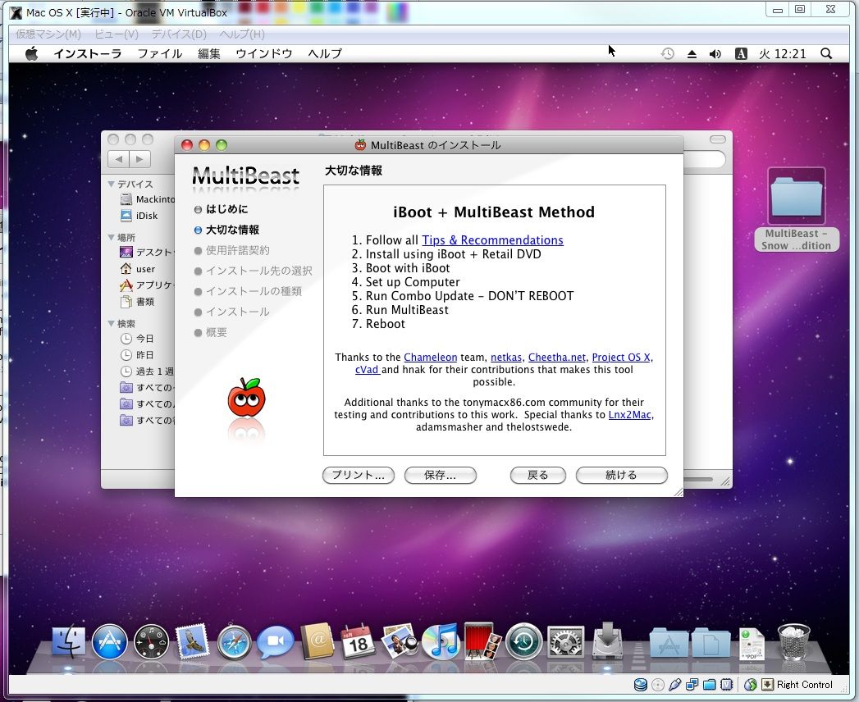The height and width of the screenshot is (702, 859).
Task: Click the 戻る back button
Action: click(537, 475)
